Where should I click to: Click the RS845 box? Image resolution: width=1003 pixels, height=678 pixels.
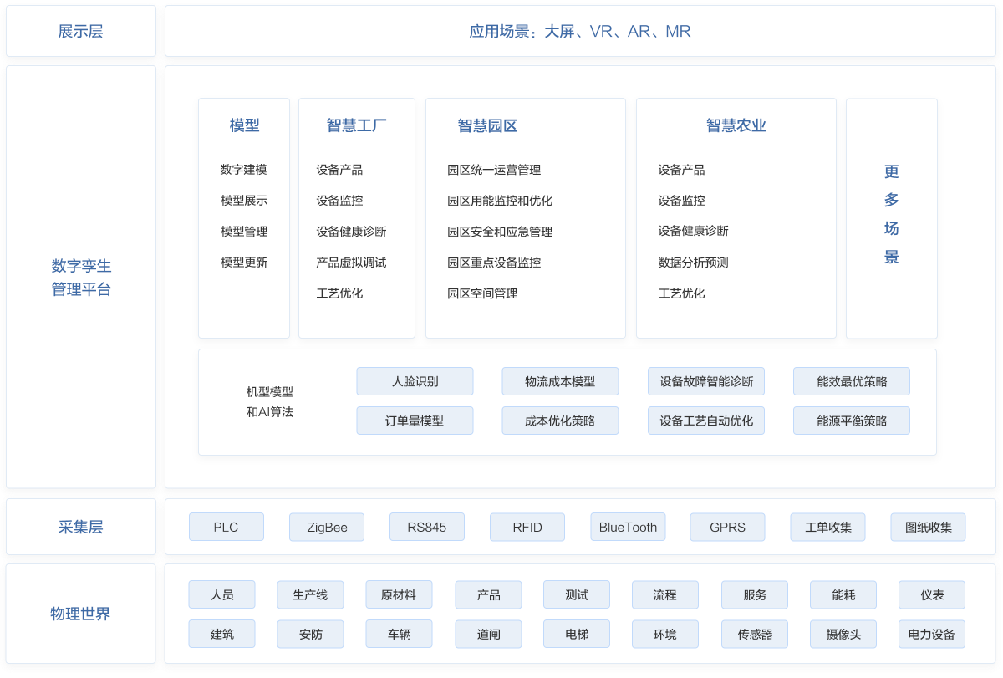click(x=426, y=527)
